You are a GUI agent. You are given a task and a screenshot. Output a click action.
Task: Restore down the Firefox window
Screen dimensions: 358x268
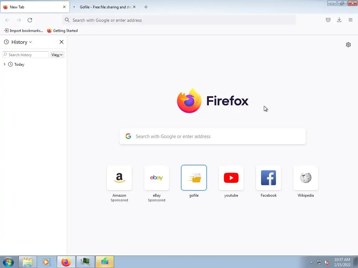[x=342, y=3]
